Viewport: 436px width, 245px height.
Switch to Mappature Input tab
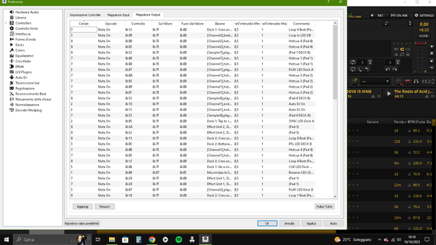(x=118, y=15)
